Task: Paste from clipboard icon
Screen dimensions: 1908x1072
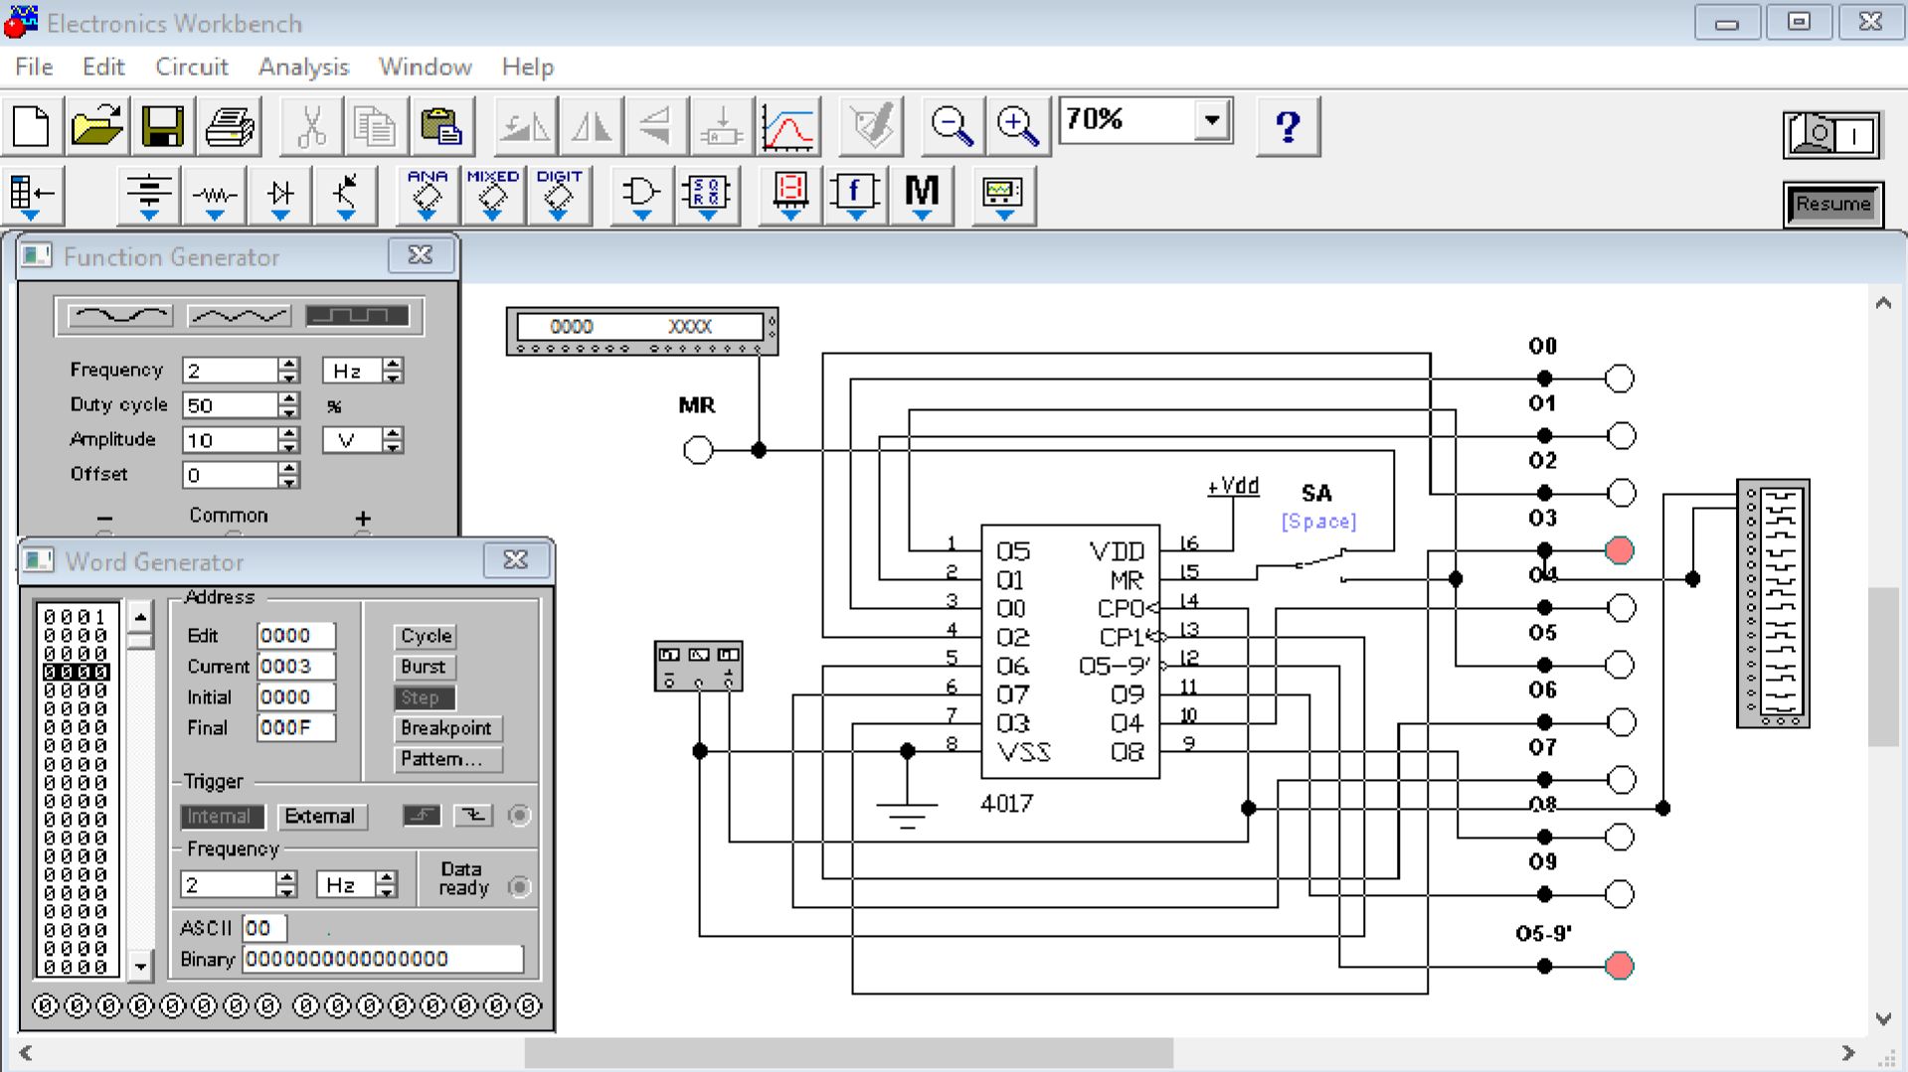Action: tap(441, 126)
